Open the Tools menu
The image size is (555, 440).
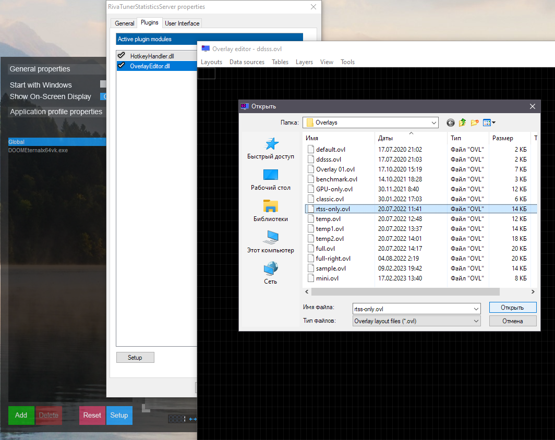[x=347, y=62]
